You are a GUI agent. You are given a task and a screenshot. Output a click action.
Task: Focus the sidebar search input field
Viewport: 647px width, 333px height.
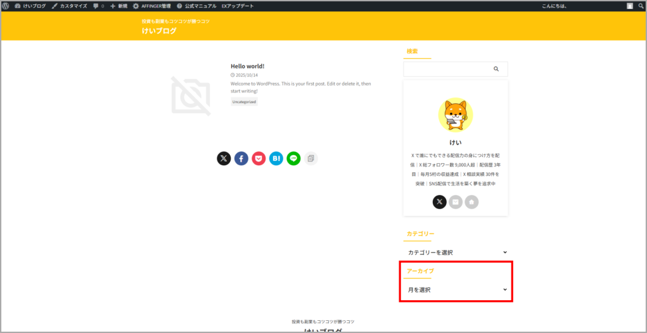[447, 69]
